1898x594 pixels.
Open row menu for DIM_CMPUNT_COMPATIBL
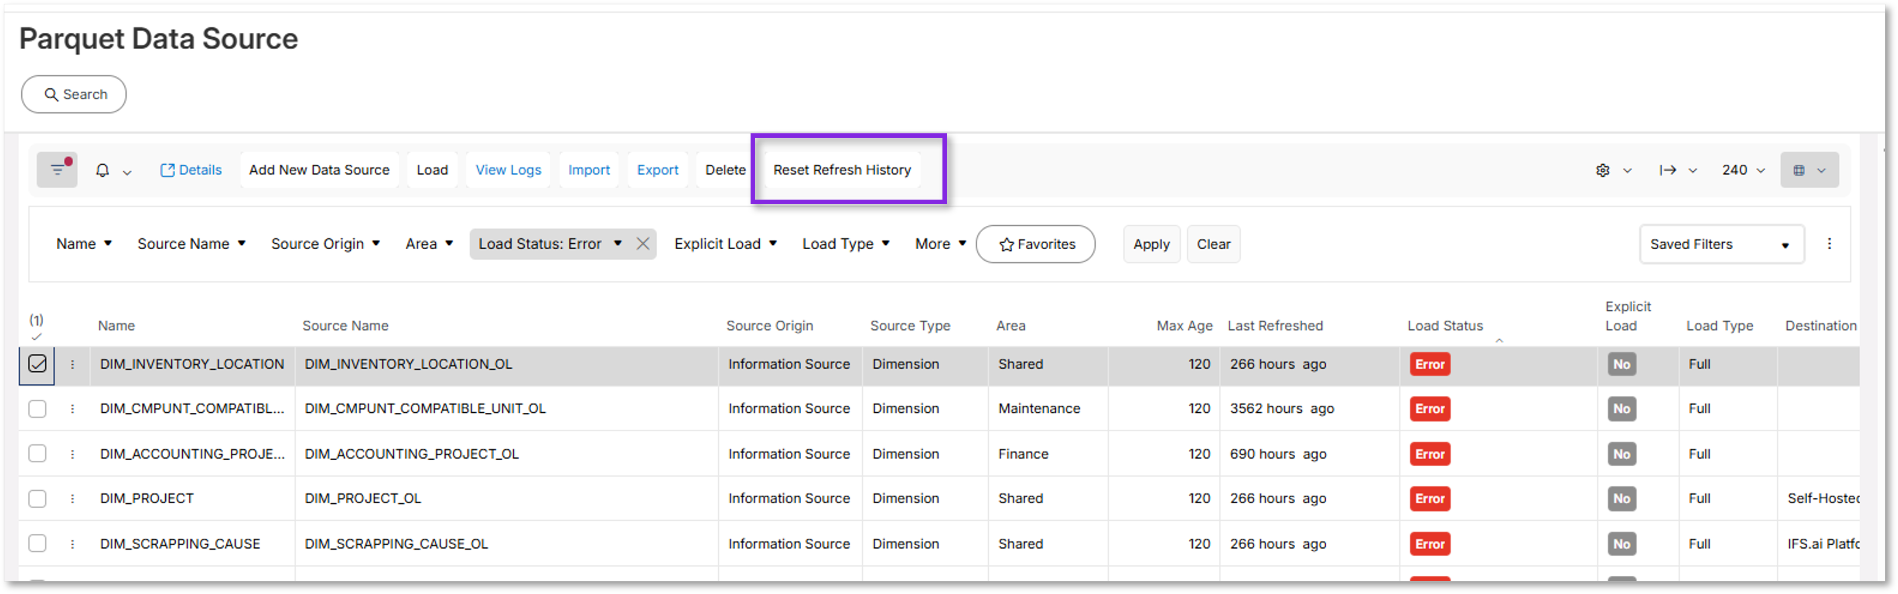(x=72, y=408)
